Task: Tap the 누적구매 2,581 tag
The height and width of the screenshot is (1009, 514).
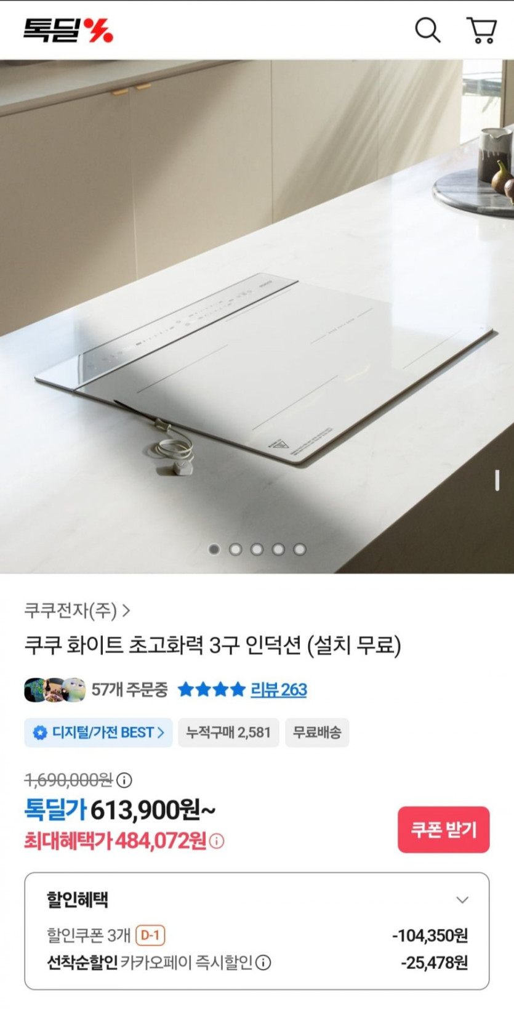Action: pyautogui.click(x=228, y=732)
